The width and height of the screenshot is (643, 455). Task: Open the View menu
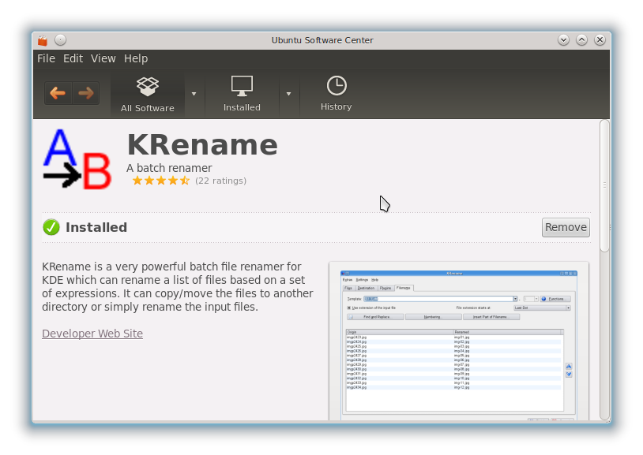click(103, 58)
